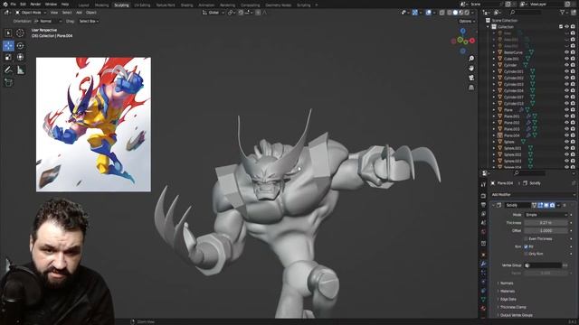Open the Orientation Normal dropdown
The image size is (579, 325).
coord(48,22)
